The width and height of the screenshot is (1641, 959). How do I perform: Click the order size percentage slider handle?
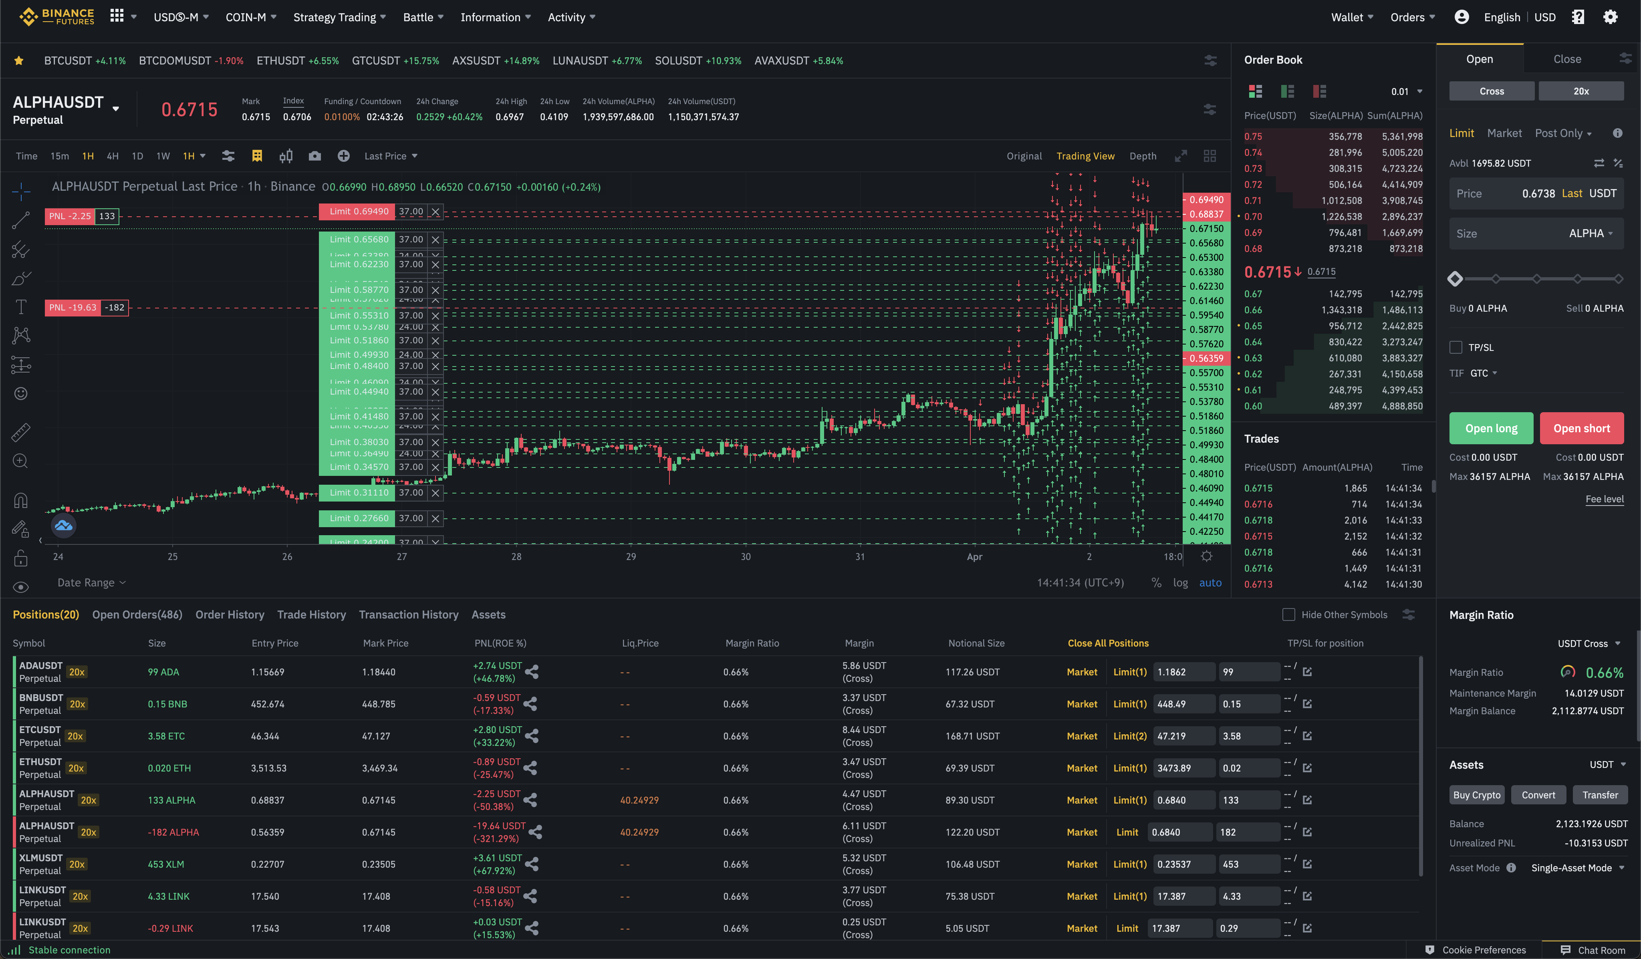click(x=1456, y=279)
